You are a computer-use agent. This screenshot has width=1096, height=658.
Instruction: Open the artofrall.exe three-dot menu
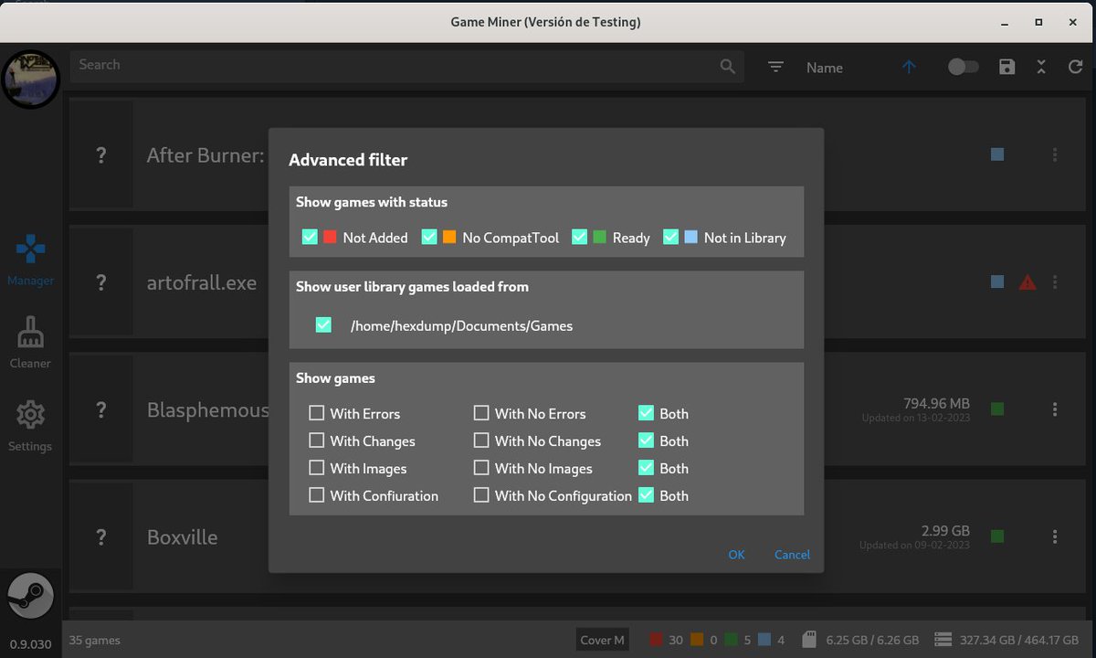1055,282
